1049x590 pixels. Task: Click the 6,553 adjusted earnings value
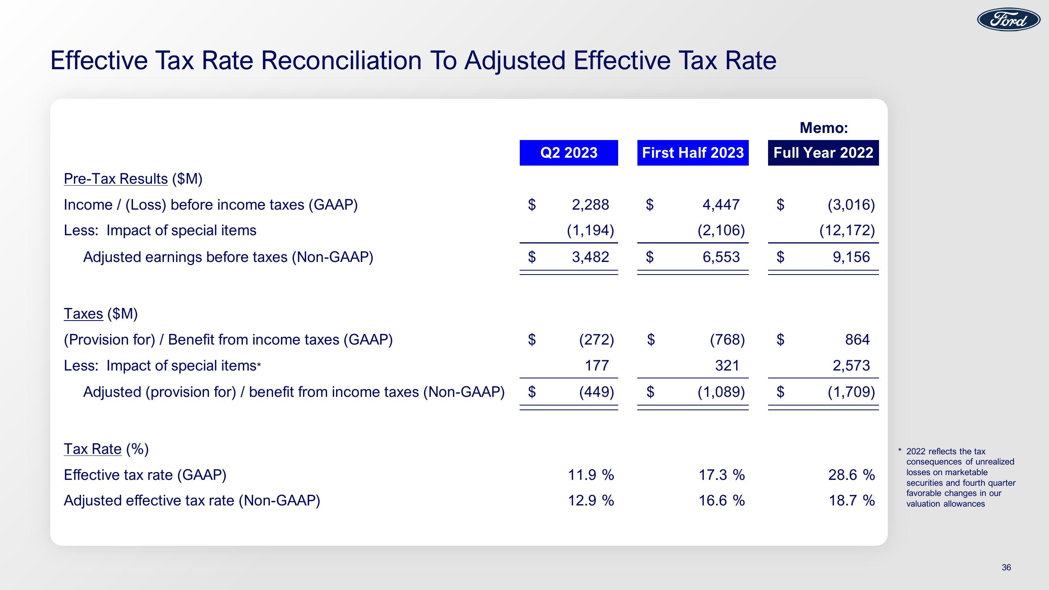pos(721,257)
